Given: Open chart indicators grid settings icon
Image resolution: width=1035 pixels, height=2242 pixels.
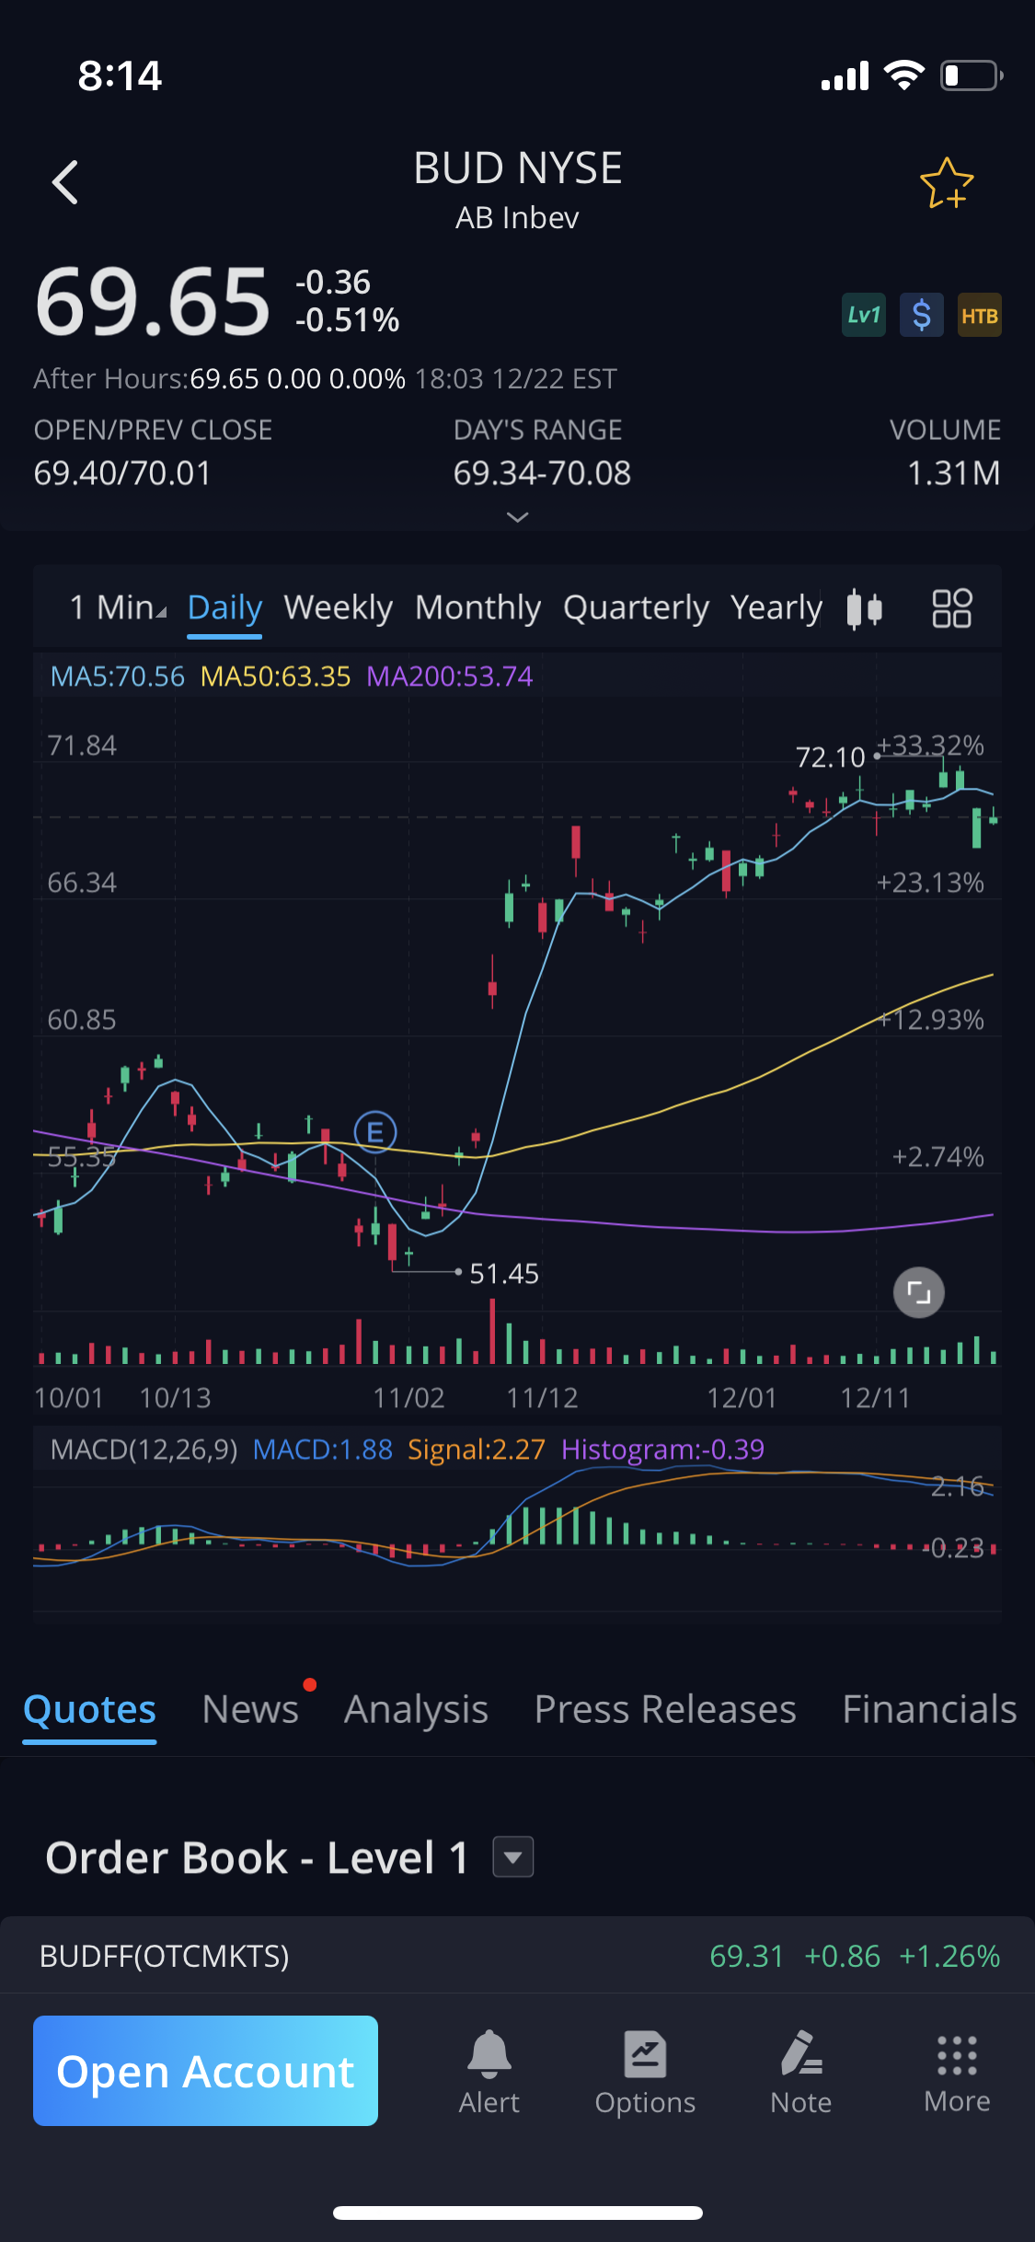Looking at the screenshot, I should click(951, 608).
